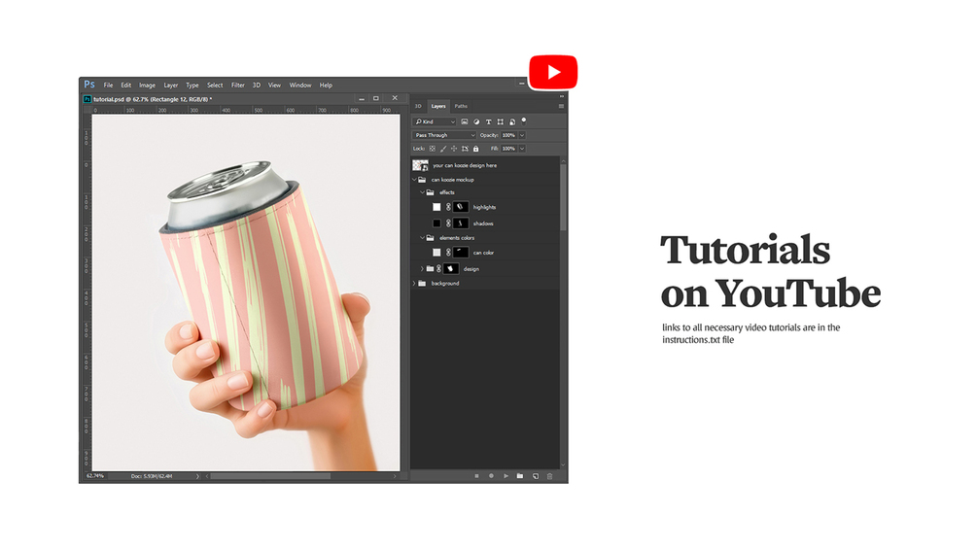Click the folder icon of elements colors group
Image resolution: width=977 pixels, height=549 pixels.
click(431, 238)
